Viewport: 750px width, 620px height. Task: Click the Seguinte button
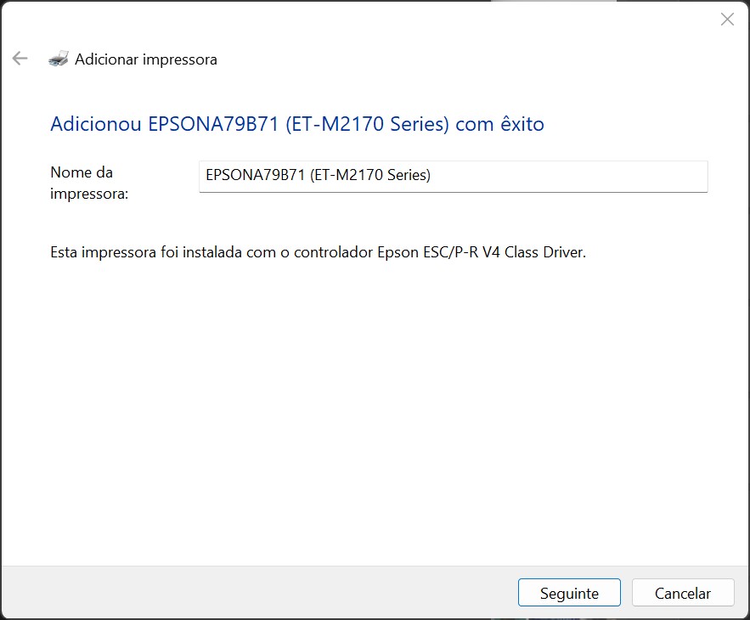pyautogui.click(x=569, y=593)
